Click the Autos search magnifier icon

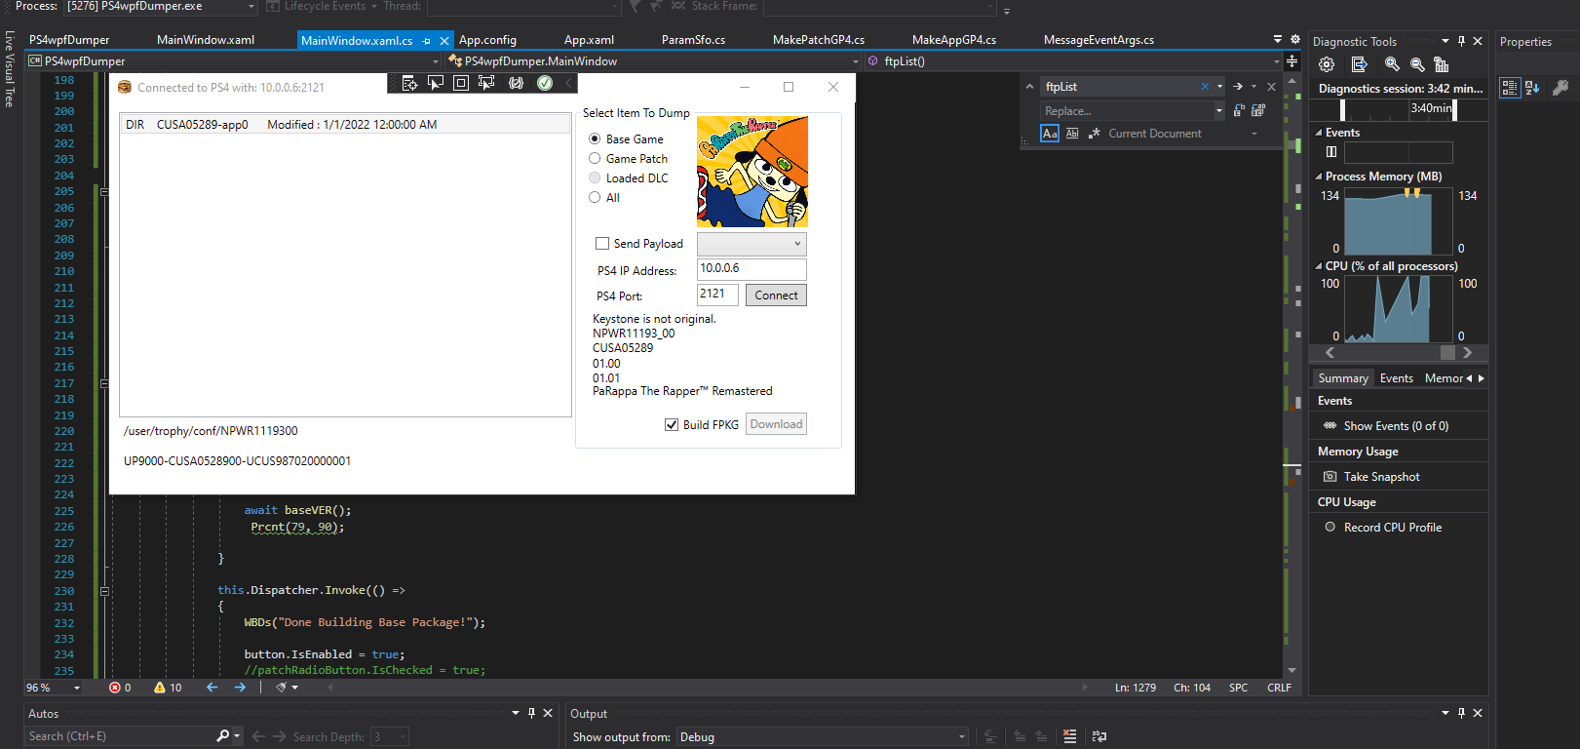point(223,735)
